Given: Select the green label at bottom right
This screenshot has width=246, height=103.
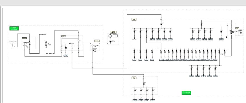Looking at the screenshot, I should point(186,93).
